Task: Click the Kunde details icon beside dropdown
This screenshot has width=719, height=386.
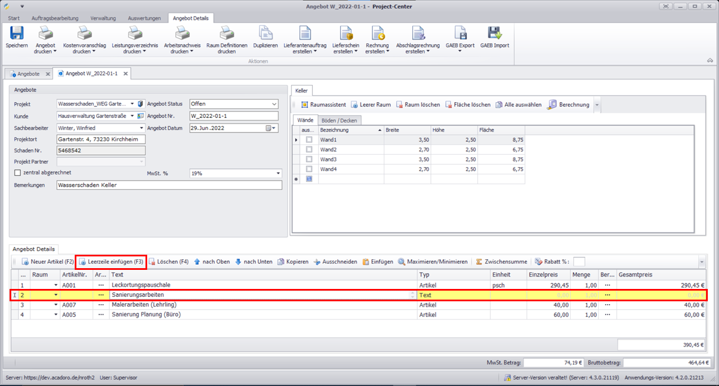Action: [140, 116]
